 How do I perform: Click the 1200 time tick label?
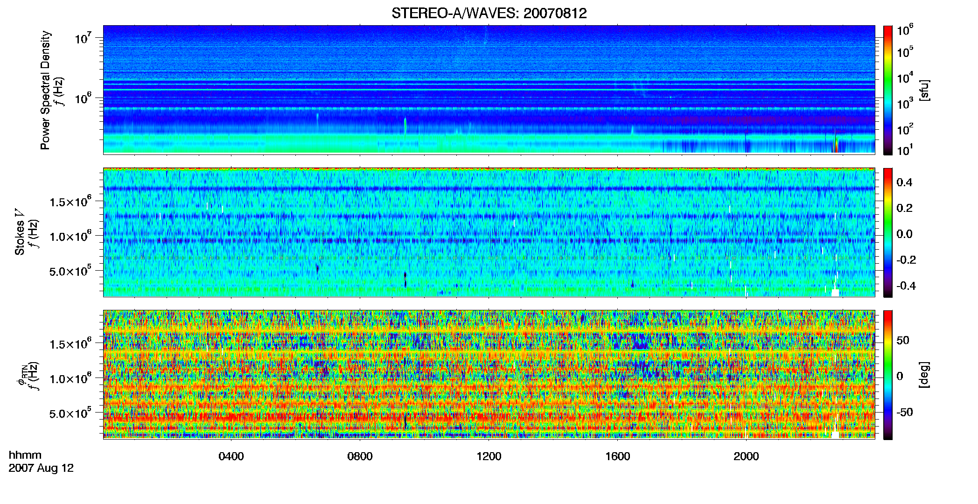[489, 456]
